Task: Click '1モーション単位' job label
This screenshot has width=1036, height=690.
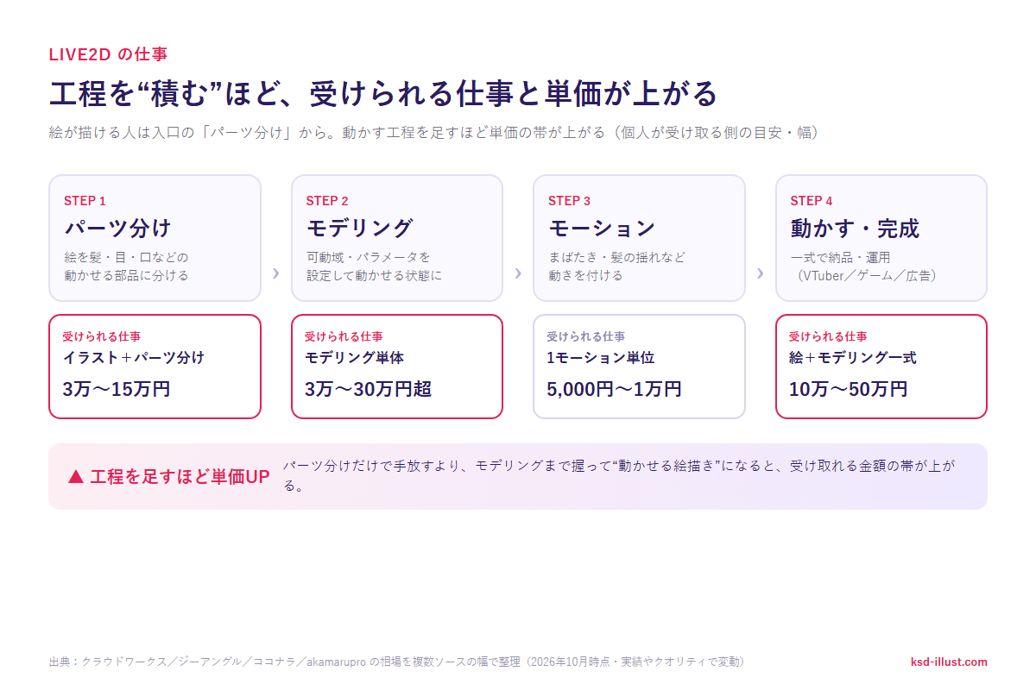Action: (602, 357)
